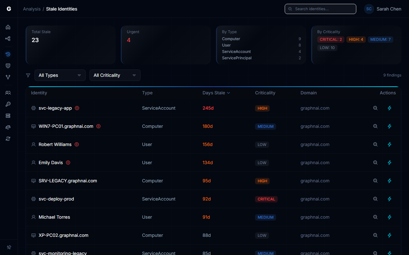409x255 pixels.
Task: Click the server inventory icon in the sidebar
Action: pos(8,116)
